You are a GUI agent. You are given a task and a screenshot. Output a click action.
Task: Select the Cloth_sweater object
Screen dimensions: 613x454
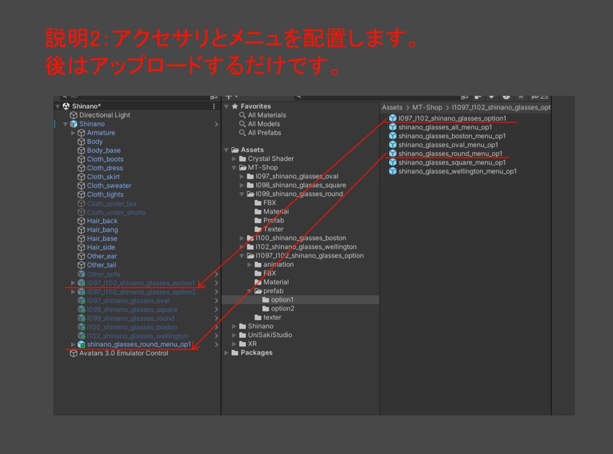point(109,185)
